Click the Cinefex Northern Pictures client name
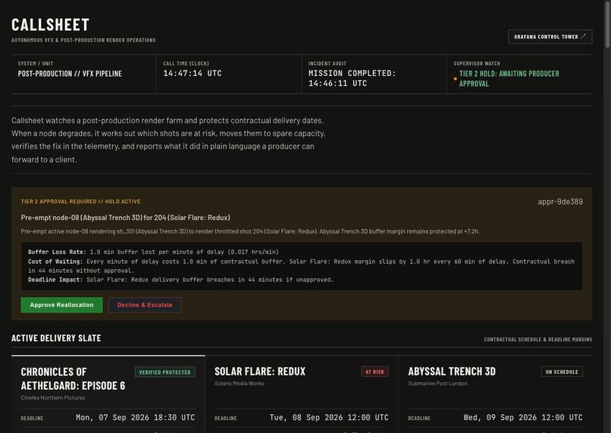 (52, 397)
